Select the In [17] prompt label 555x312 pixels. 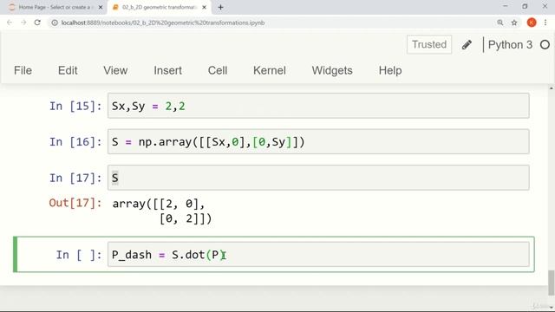pyautogui.click(x=75, y=178)
